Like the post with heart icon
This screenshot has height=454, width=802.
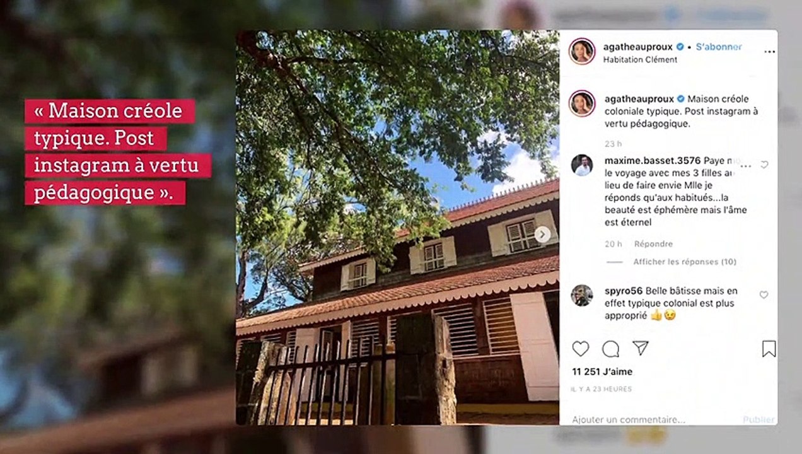tap(581, 349)
